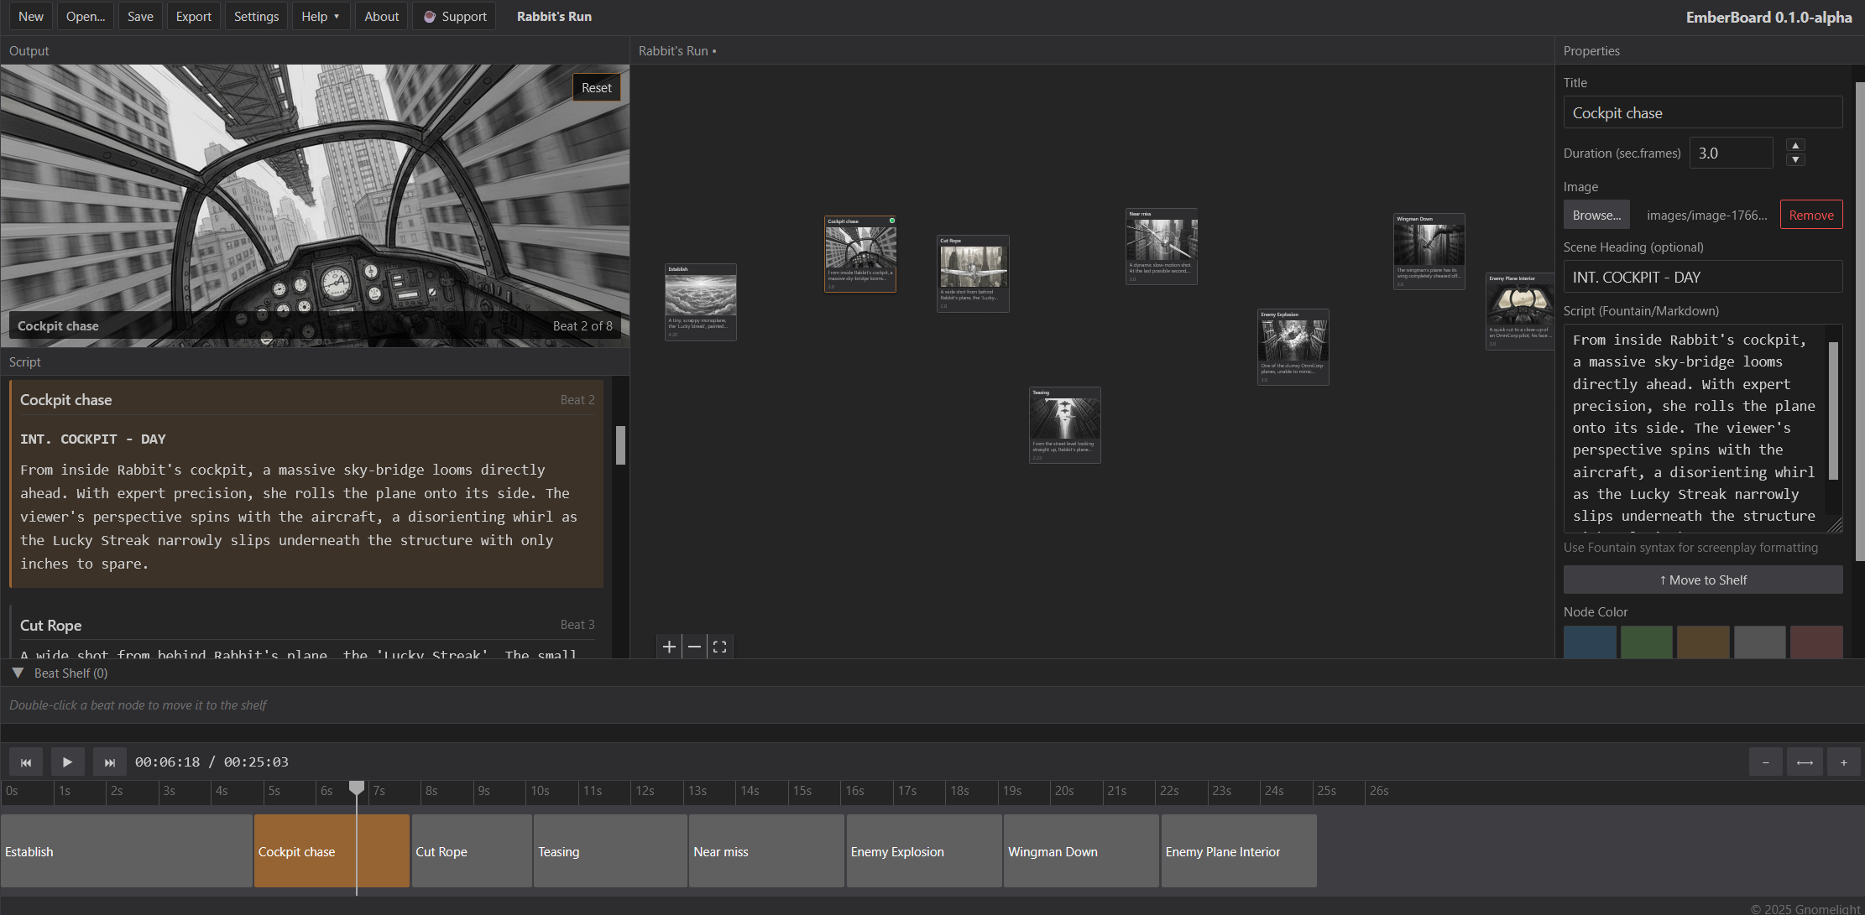Skip to the previous beat
The image size is (1865, 915).
coord(26,762)
